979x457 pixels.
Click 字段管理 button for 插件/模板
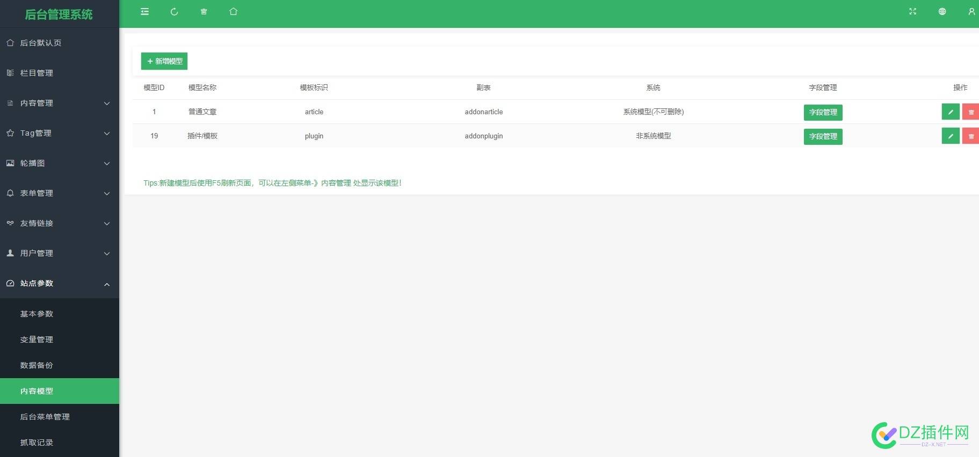pos(823,136)
